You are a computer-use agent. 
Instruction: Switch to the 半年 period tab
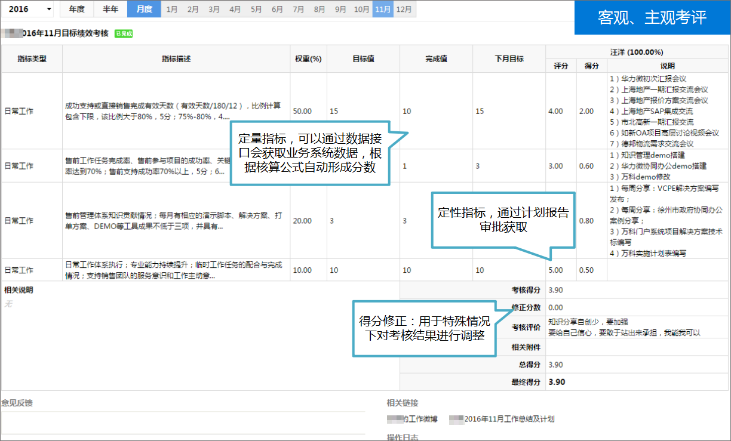click(110, 9)
